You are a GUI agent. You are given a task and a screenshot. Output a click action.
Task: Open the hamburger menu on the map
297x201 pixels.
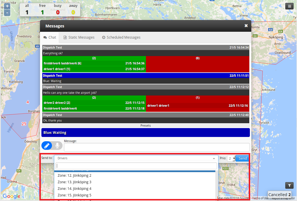point(289,6)
